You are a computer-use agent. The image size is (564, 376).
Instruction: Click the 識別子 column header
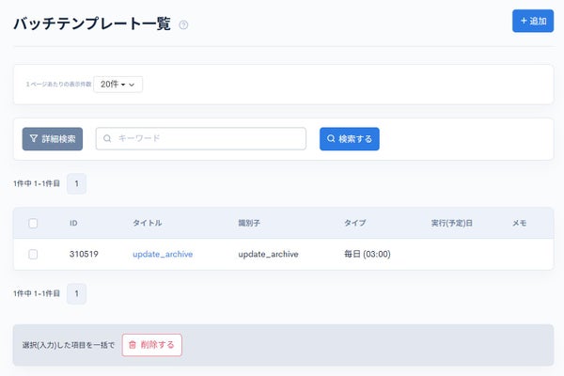249,223
